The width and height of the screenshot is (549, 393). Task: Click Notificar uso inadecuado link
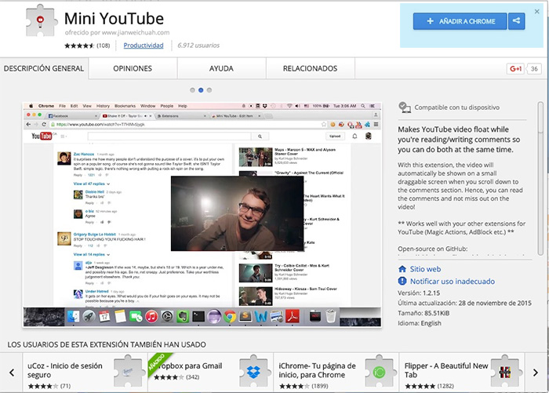coord(453,282)
